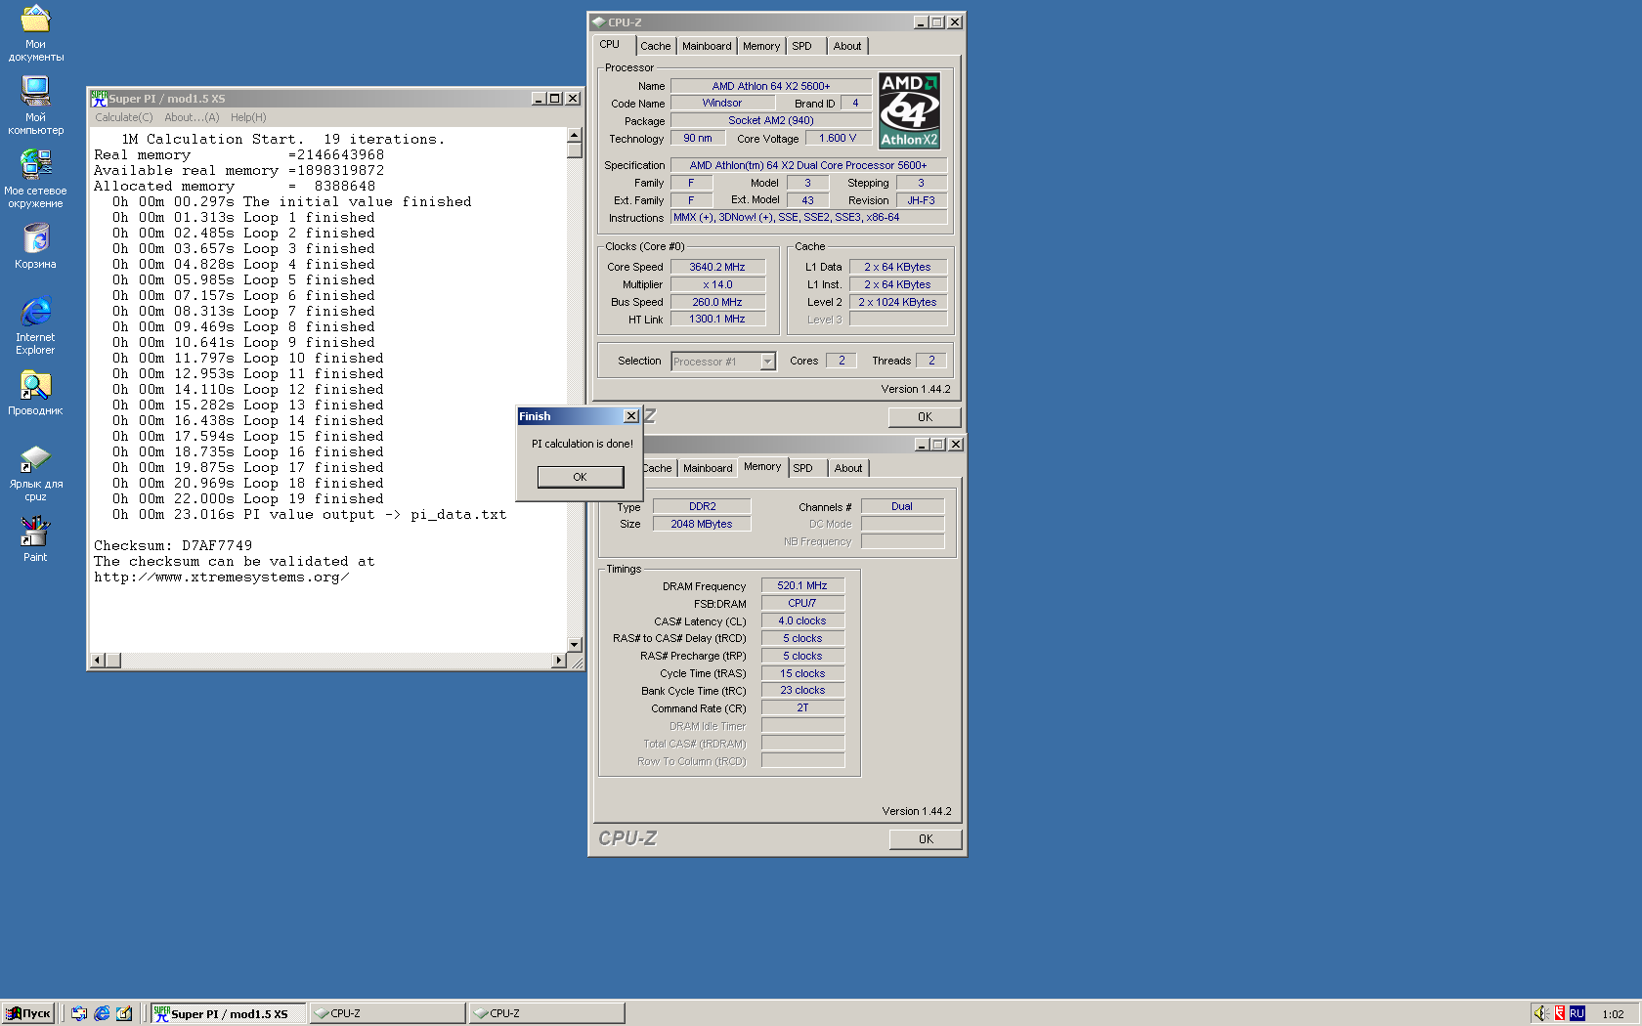The image size is (1642, 1026).
Task: Click the Command Rate 2T value
Action: [802, 708]
